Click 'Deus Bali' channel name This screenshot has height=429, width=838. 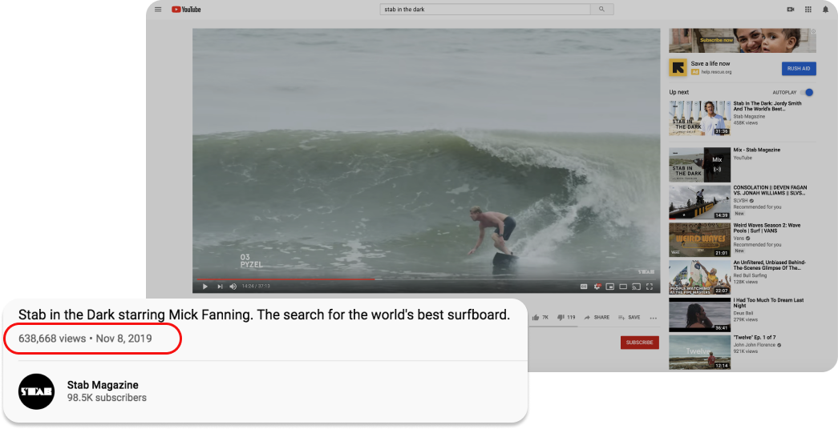(743, 313)
